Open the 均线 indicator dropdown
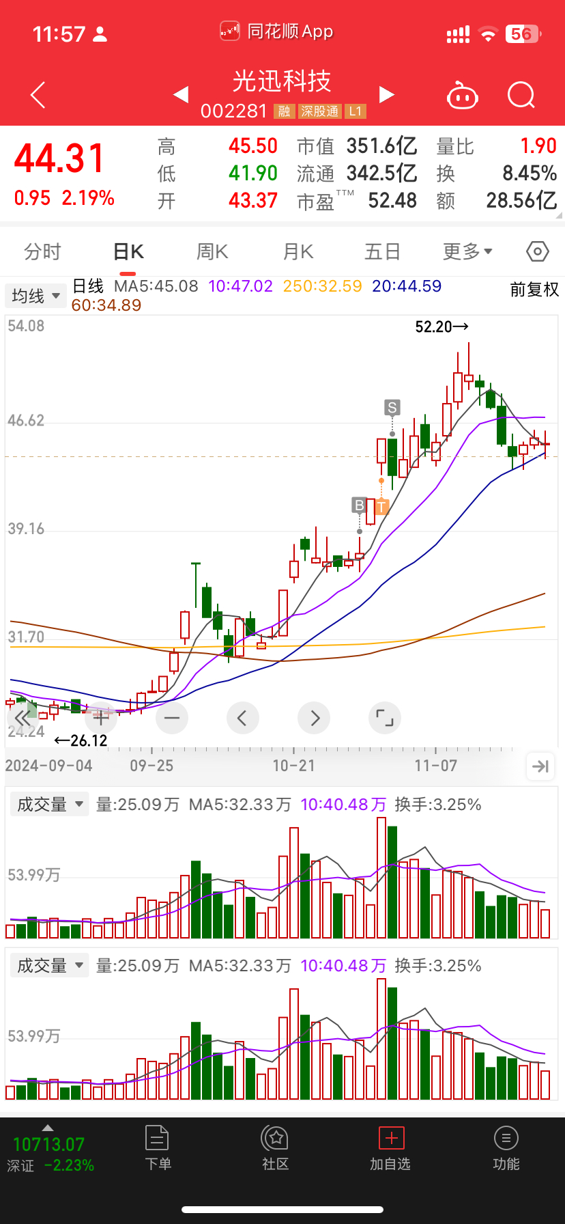 click(x=35, y=296)
